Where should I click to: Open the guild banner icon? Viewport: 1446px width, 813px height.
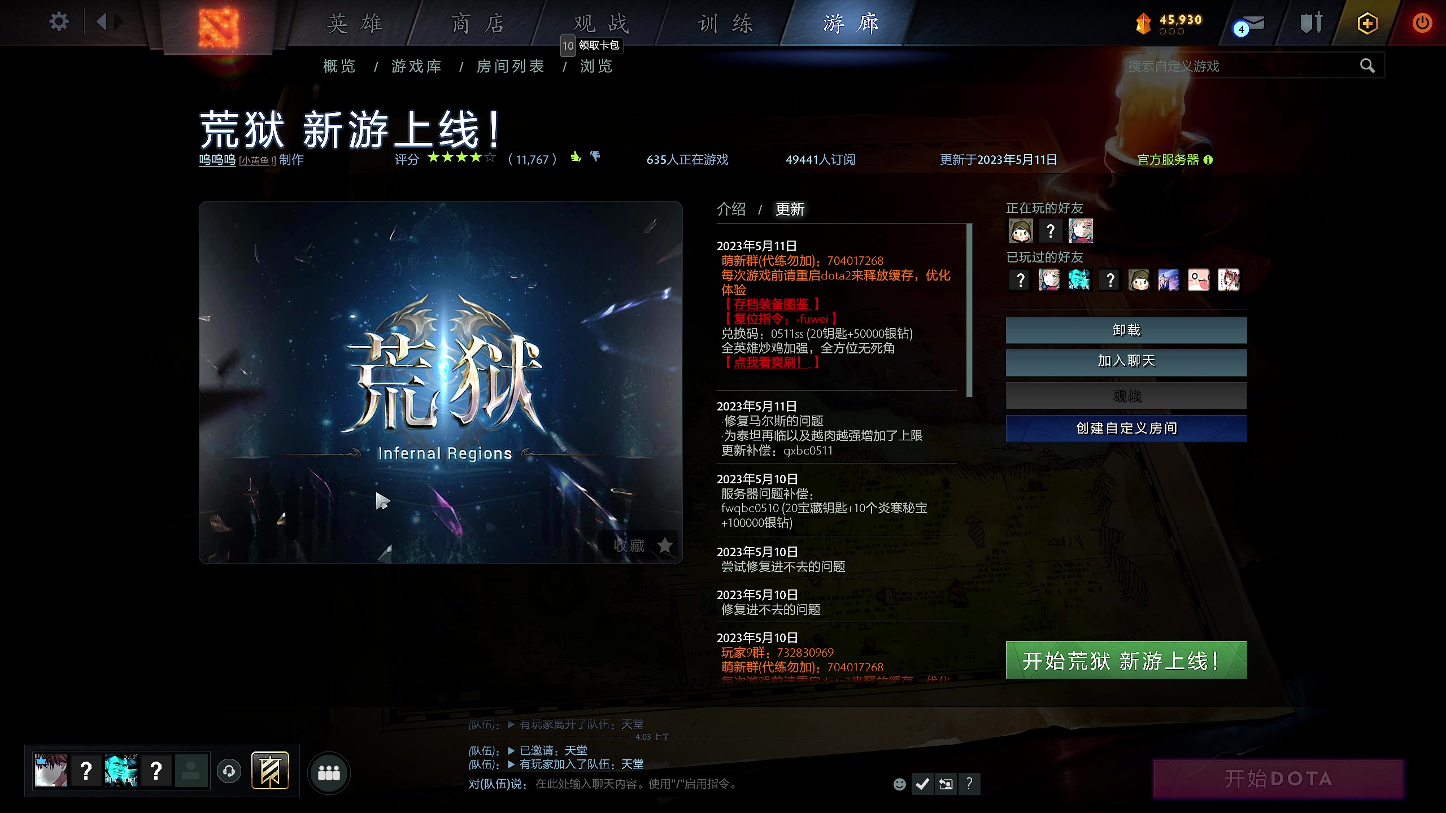(x=270, y=770)
